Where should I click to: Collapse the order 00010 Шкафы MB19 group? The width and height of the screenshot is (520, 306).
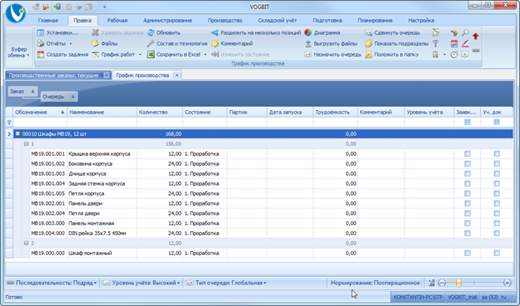(x=17, y=133)
